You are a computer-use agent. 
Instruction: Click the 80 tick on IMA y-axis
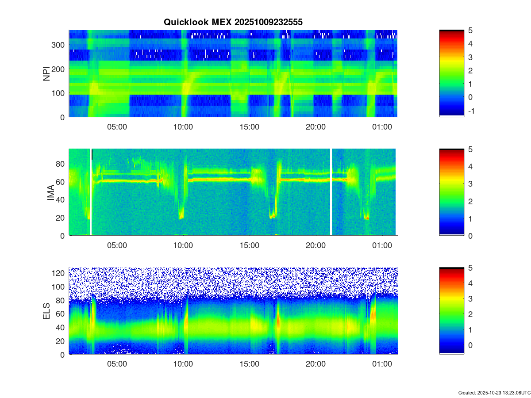pos(61,164)
